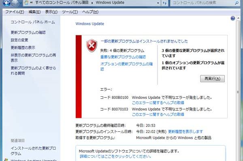Viewport: 243px width, 161px height.
Task: Click the Windows Update heading text
Action: (90, 24)
